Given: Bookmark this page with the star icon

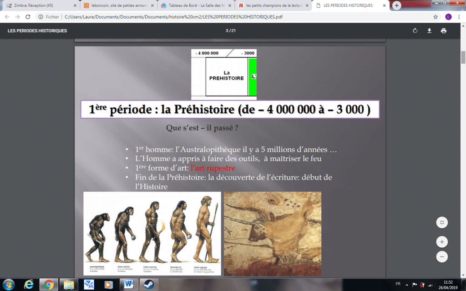Looking at the screenshot, I should point(436,17).
